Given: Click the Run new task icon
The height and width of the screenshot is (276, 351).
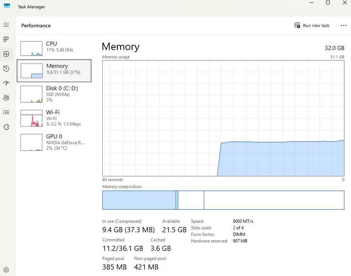Looking at the screenshot, I should (x=297, y=25).
